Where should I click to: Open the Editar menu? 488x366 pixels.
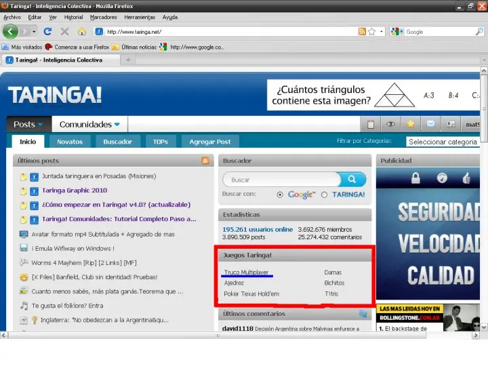[35, 17]
